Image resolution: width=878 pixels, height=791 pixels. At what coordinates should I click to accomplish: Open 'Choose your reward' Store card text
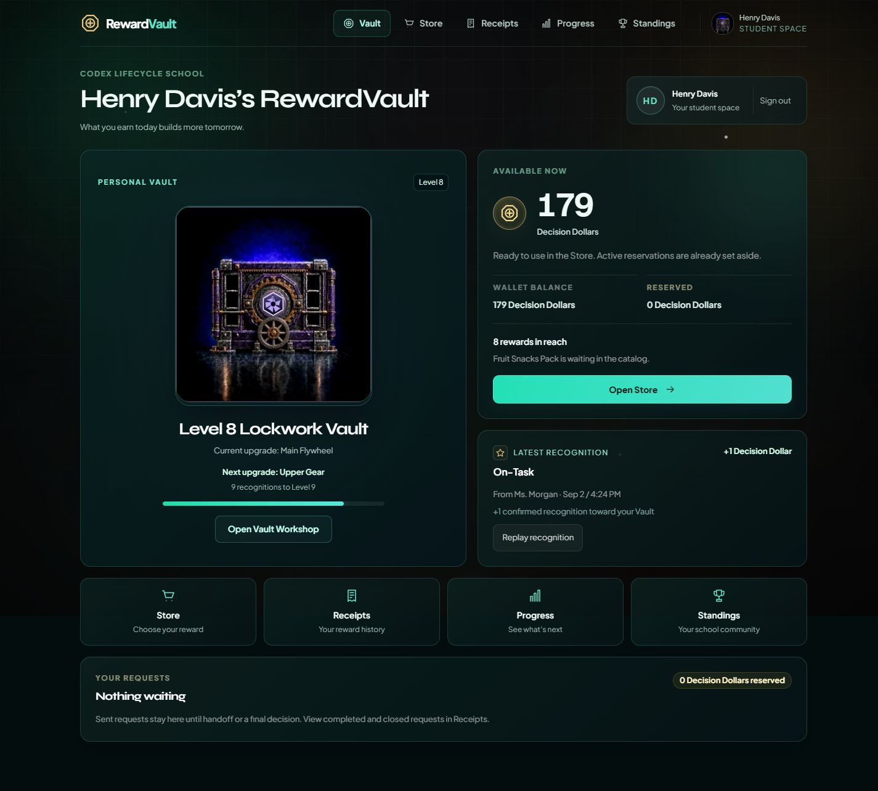click(x=168, y=630)
